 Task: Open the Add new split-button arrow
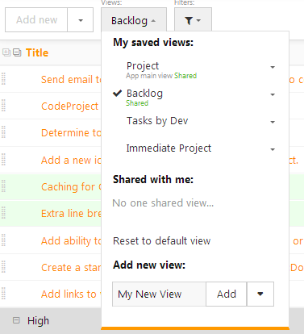(81, 20)
